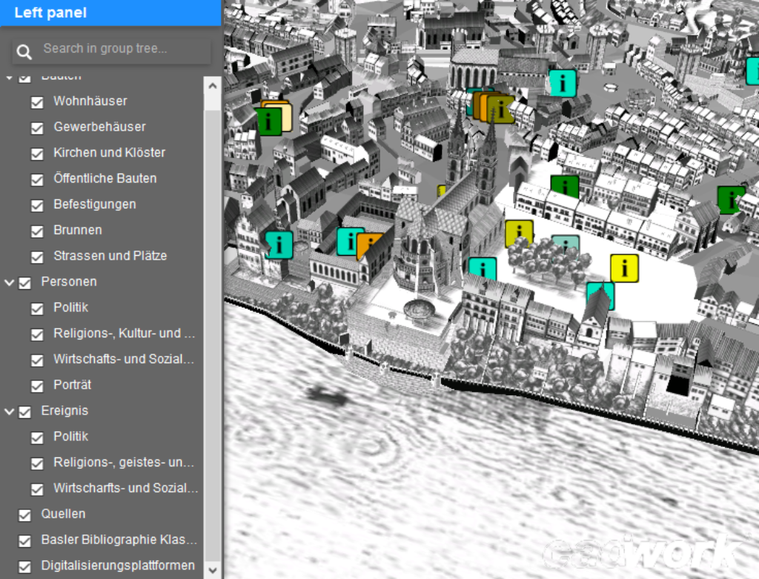This screenshot has width=759, height=579.
Task: Select the Strassen und Plätze tree entry
Action: click(x=110, y=256)
